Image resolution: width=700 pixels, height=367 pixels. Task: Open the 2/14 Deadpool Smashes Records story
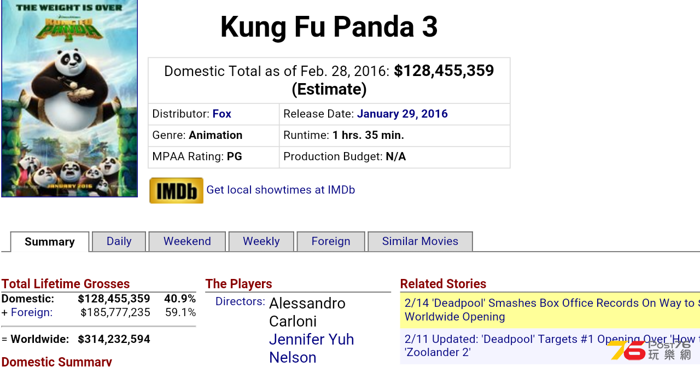pos(550,310)
